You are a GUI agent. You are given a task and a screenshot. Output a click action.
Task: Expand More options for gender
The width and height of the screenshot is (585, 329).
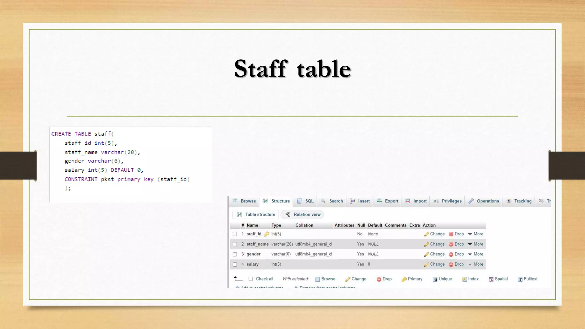[476, 254]
